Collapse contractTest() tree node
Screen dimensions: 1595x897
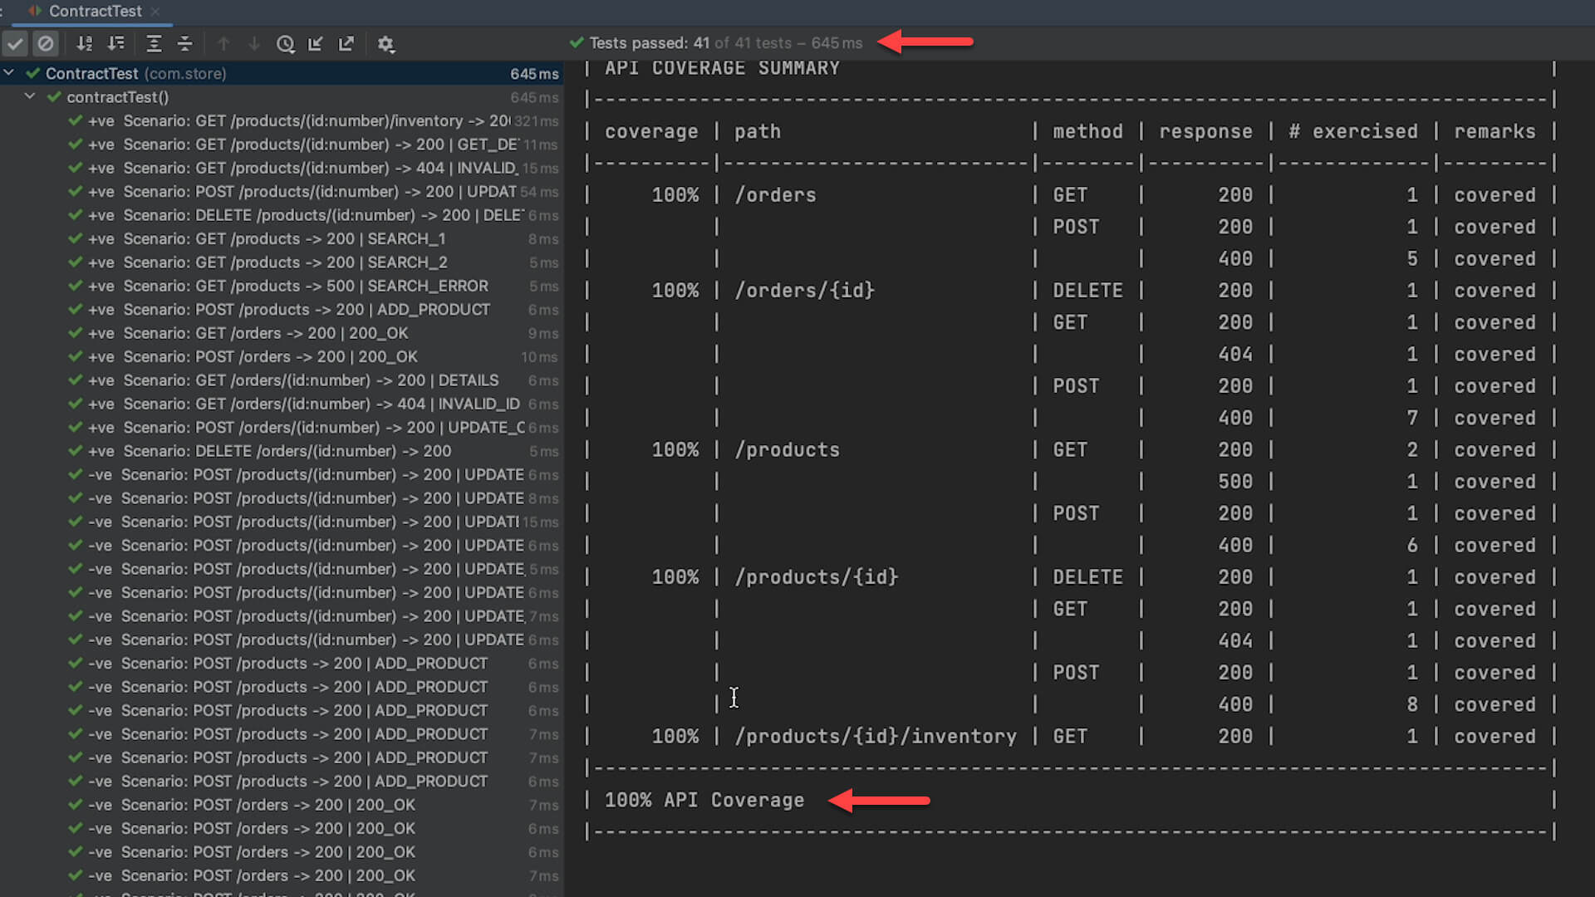tap(30, 97)
